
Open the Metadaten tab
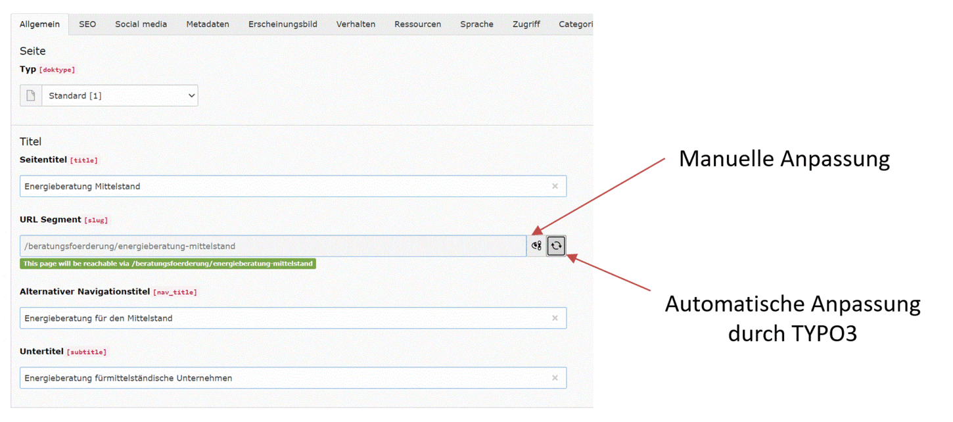(x=207, y=24)
